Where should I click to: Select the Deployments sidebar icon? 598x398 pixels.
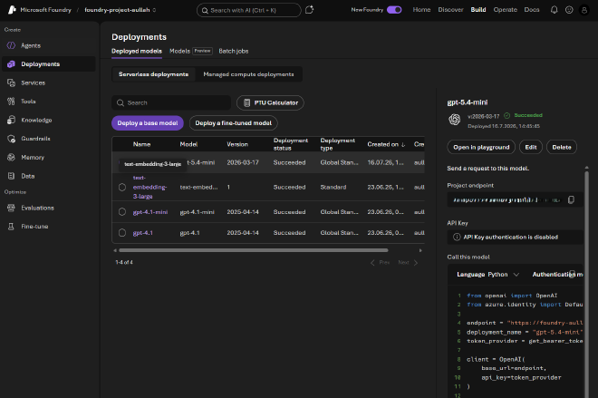11,64
